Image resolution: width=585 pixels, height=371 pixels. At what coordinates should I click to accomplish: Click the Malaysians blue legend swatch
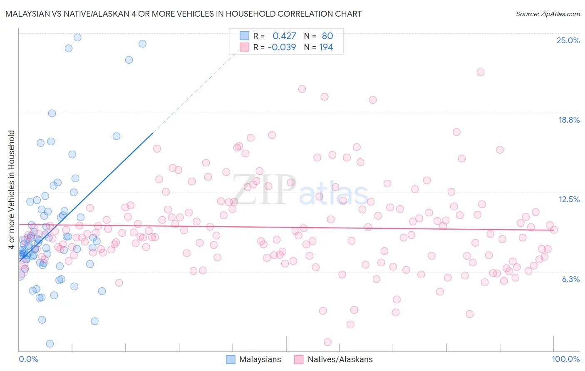(x=231, y=359)
